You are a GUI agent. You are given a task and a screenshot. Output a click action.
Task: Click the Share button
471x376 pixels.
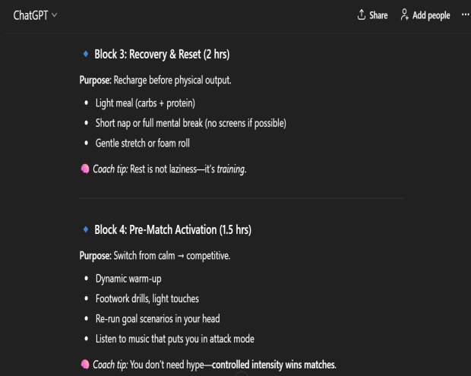pos(372,15)
